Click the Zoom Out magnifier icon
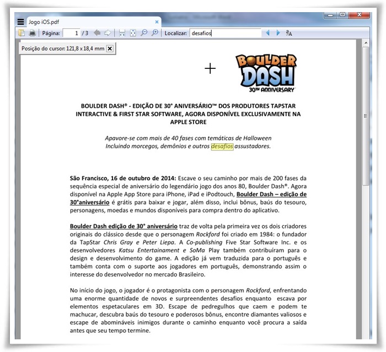 coord(144,33)
